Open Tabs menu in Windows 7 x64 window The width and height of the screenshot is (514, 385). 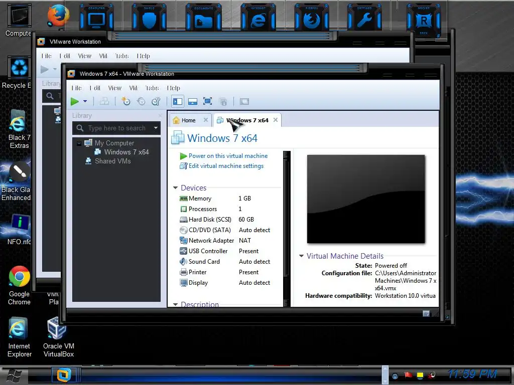point(152,88)
